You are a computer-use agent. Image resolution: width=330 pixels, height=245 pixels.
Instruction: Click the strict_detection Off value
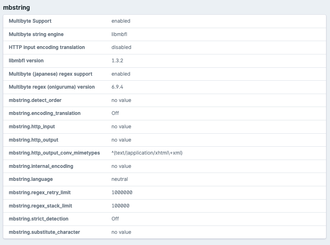116,219
